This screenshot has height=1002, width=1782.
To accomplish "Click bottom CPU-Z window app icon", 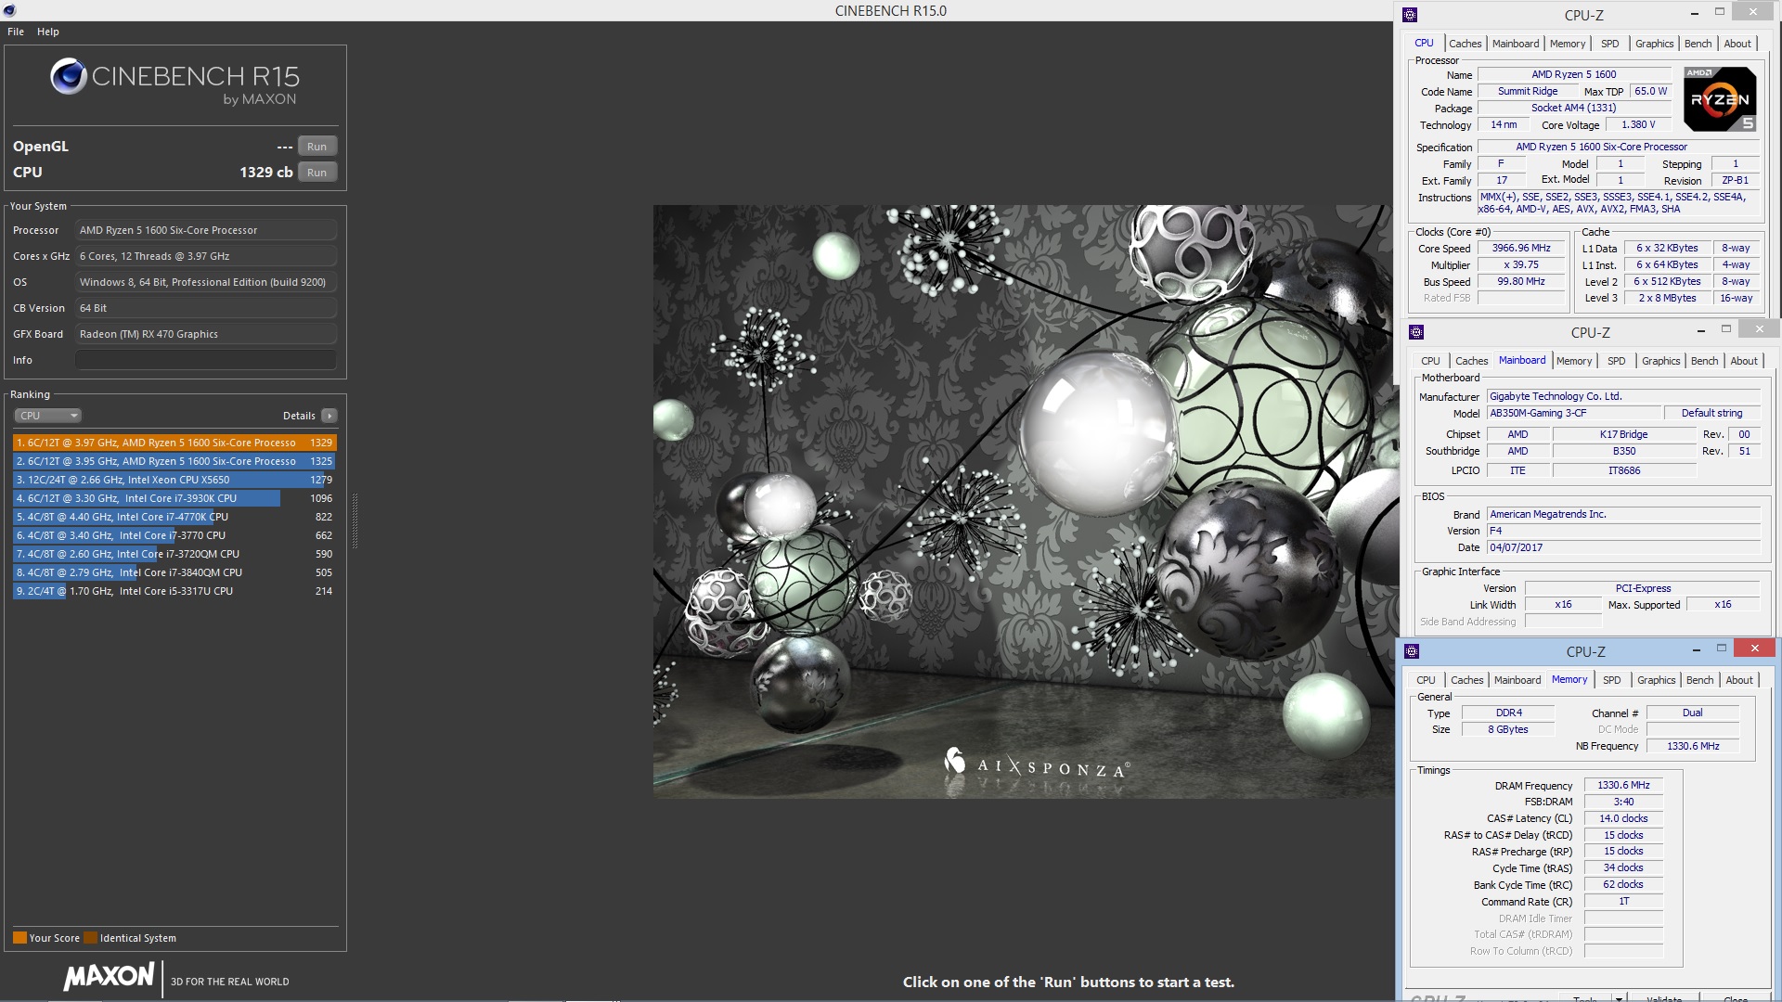I will click(x=1412, y=651).
